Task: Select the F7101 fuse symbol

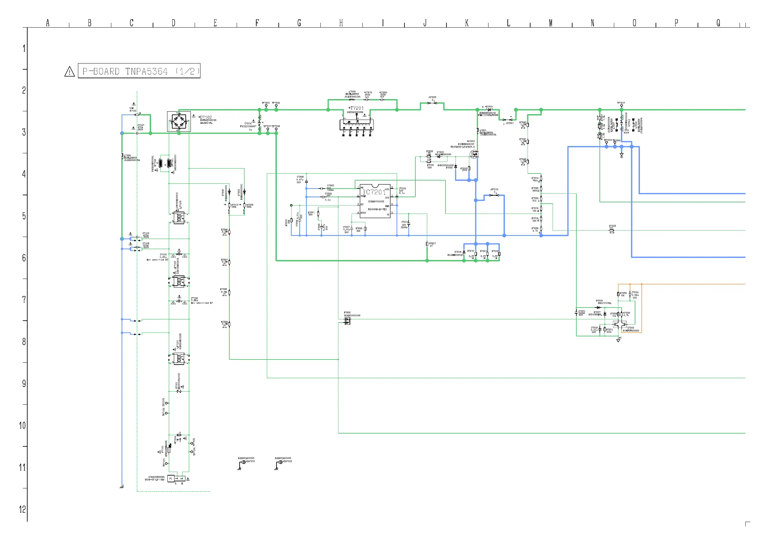Action: (x=169, y=450)
